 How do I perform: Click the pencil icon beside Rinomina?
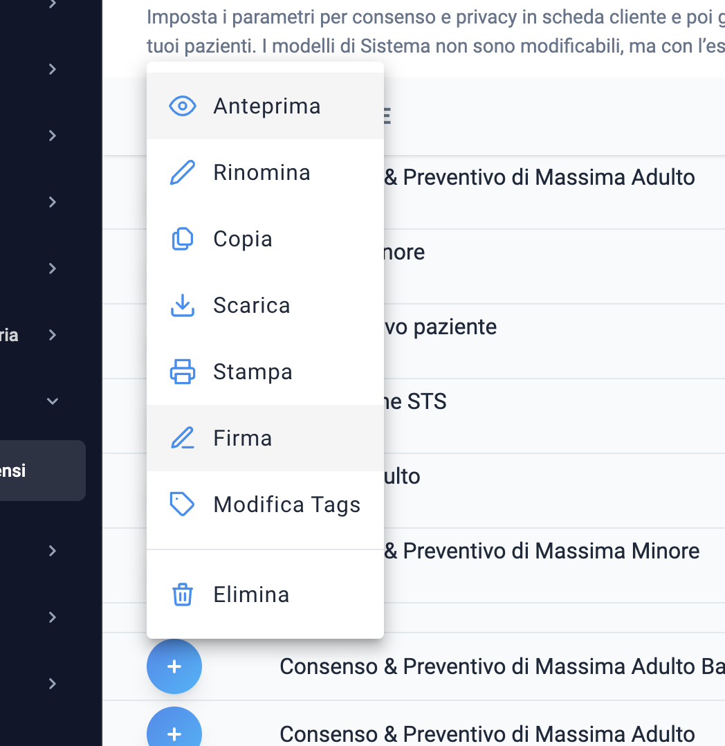coord(182,172)
